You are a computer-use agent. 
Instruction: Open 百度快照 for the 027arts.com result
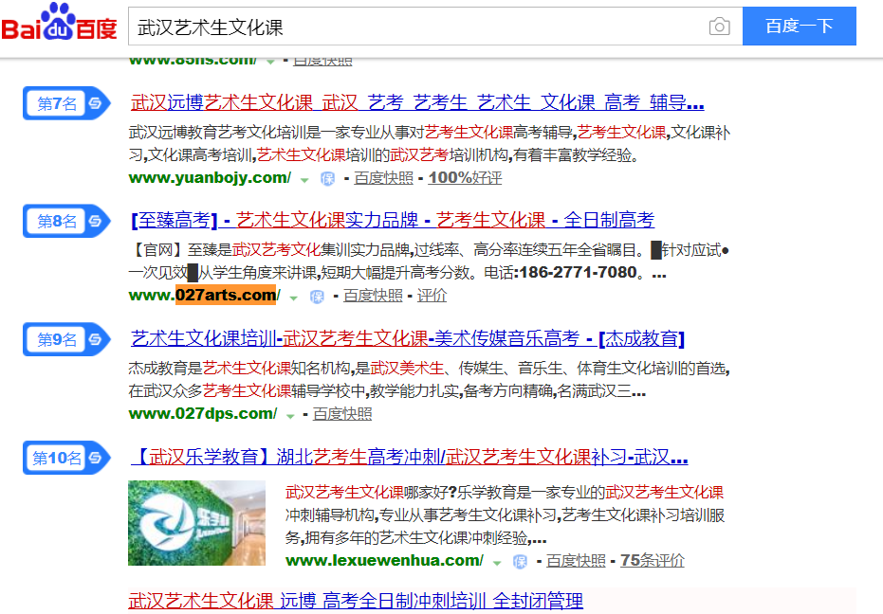(x=373, y=296)
